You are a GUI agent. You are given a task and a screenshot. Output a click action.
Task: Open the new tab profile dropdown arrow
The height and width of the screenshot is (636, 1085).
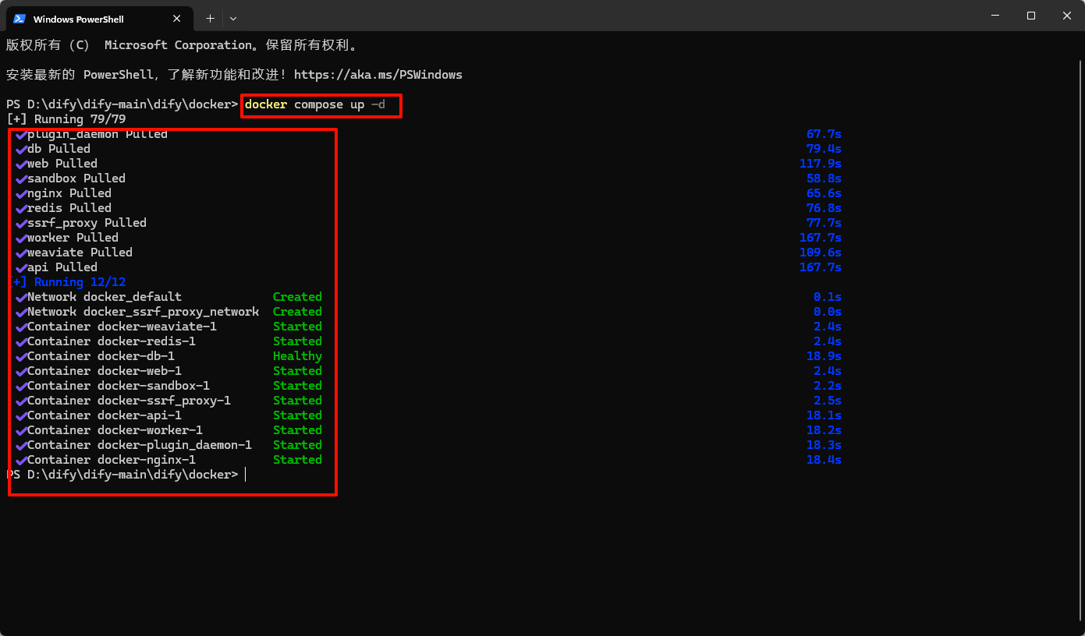click(x=233, y=18)
